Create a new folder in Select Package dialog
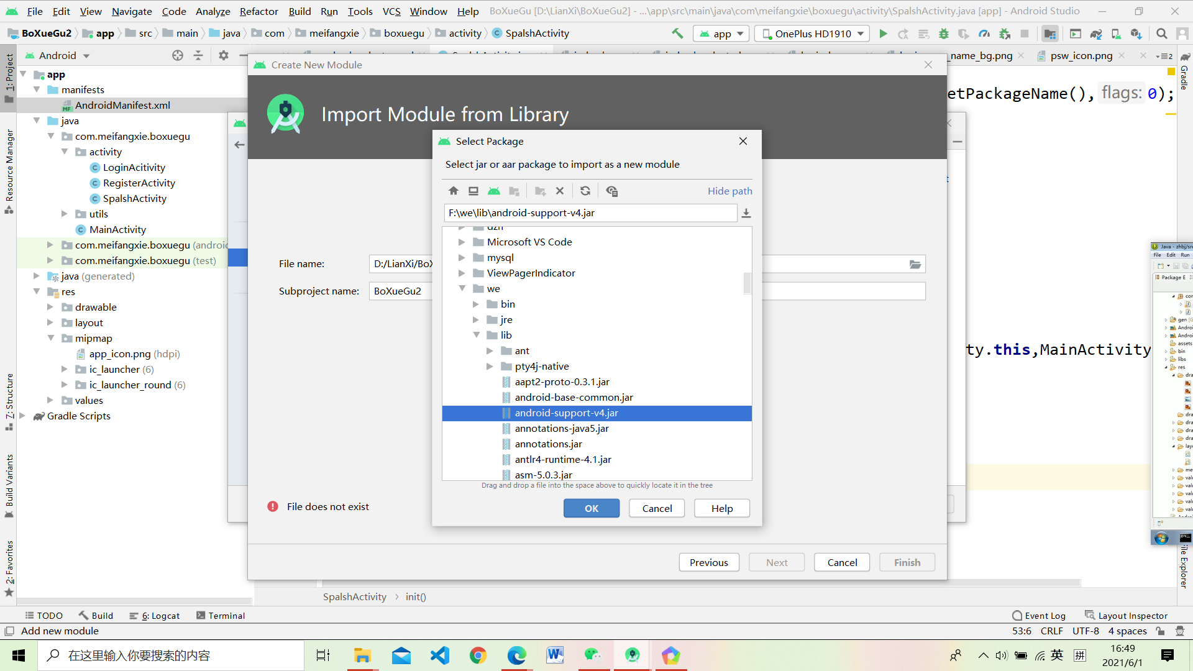Screen dimensions: 1193x671 [x=539, y=191]
